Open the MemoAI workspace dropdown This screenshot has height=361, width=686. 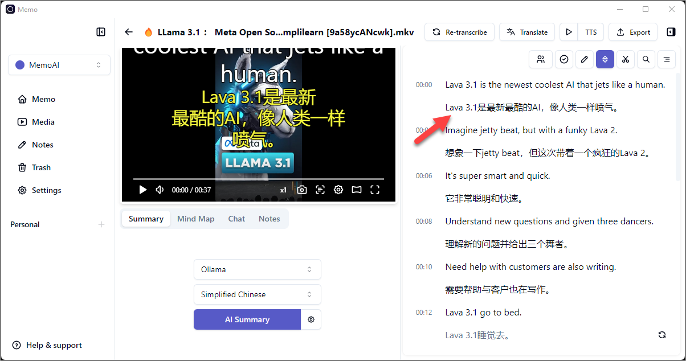click(59, 65)
